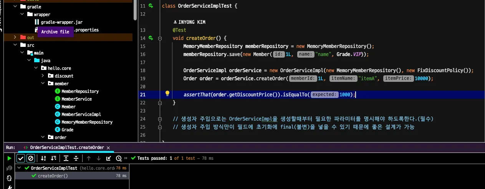Expand all test results

[66, 158]
